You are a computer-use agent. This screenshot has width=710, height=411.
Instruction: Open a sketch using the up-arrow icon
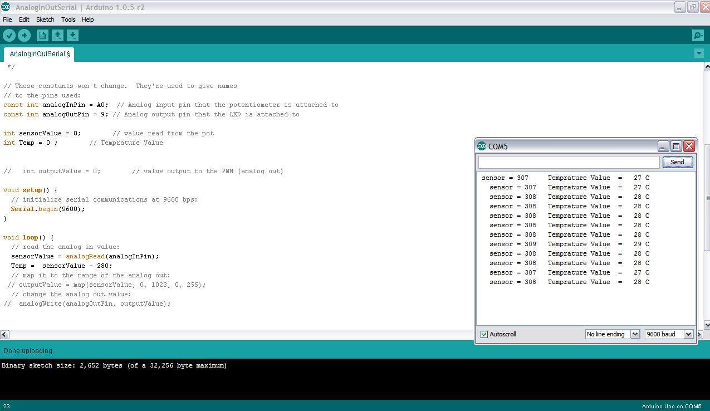(x=57, y=36)
